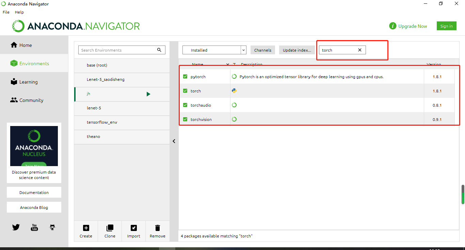Image resolution: width=465 pixels, height=250 pixels.
Task: Open the Twitter icon link
Action: 16,227
